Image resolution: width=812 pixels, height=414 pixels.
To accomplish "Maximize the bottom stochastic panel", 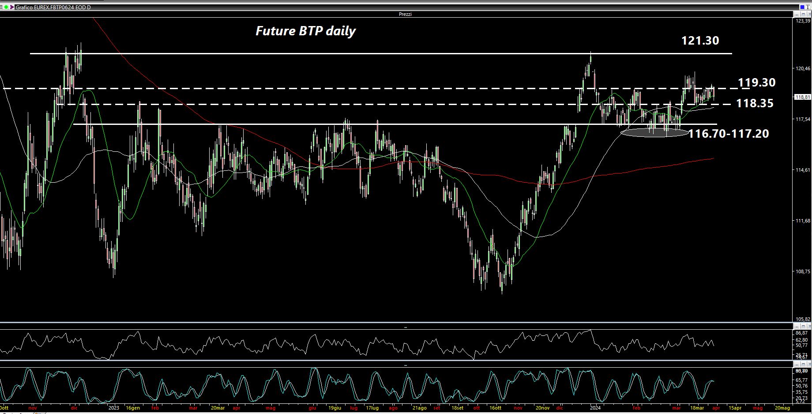I will click(x=803, y=365).
